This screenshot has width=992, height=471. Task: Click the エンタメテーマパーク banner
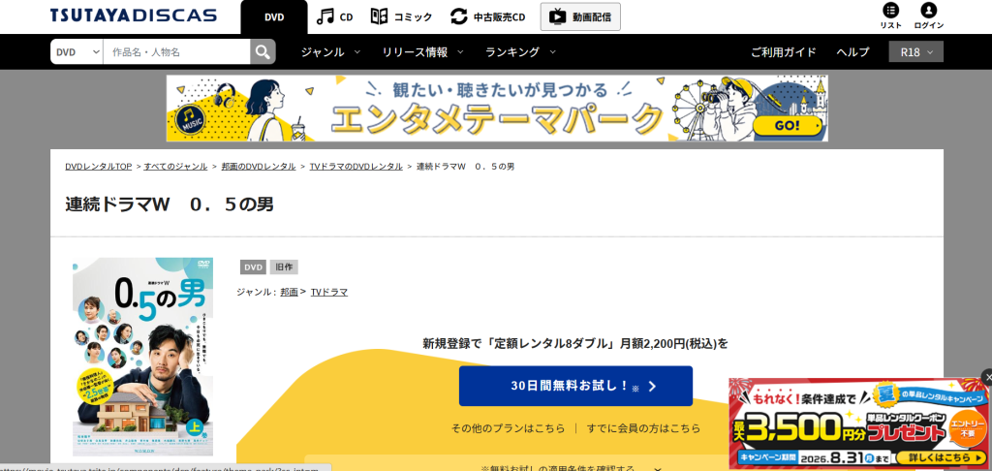[497, 109]
